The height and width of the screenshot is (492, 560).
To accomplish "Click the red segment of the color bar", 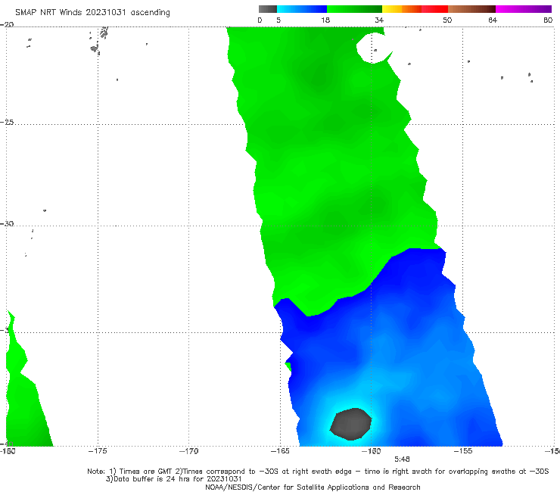I will pos(434,9).
